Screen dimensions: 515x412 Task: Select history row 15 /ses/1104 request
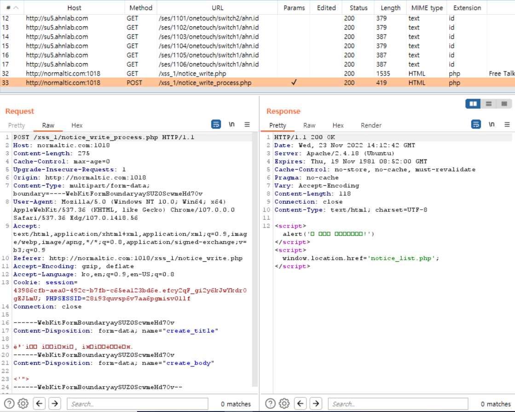point(258,46)
